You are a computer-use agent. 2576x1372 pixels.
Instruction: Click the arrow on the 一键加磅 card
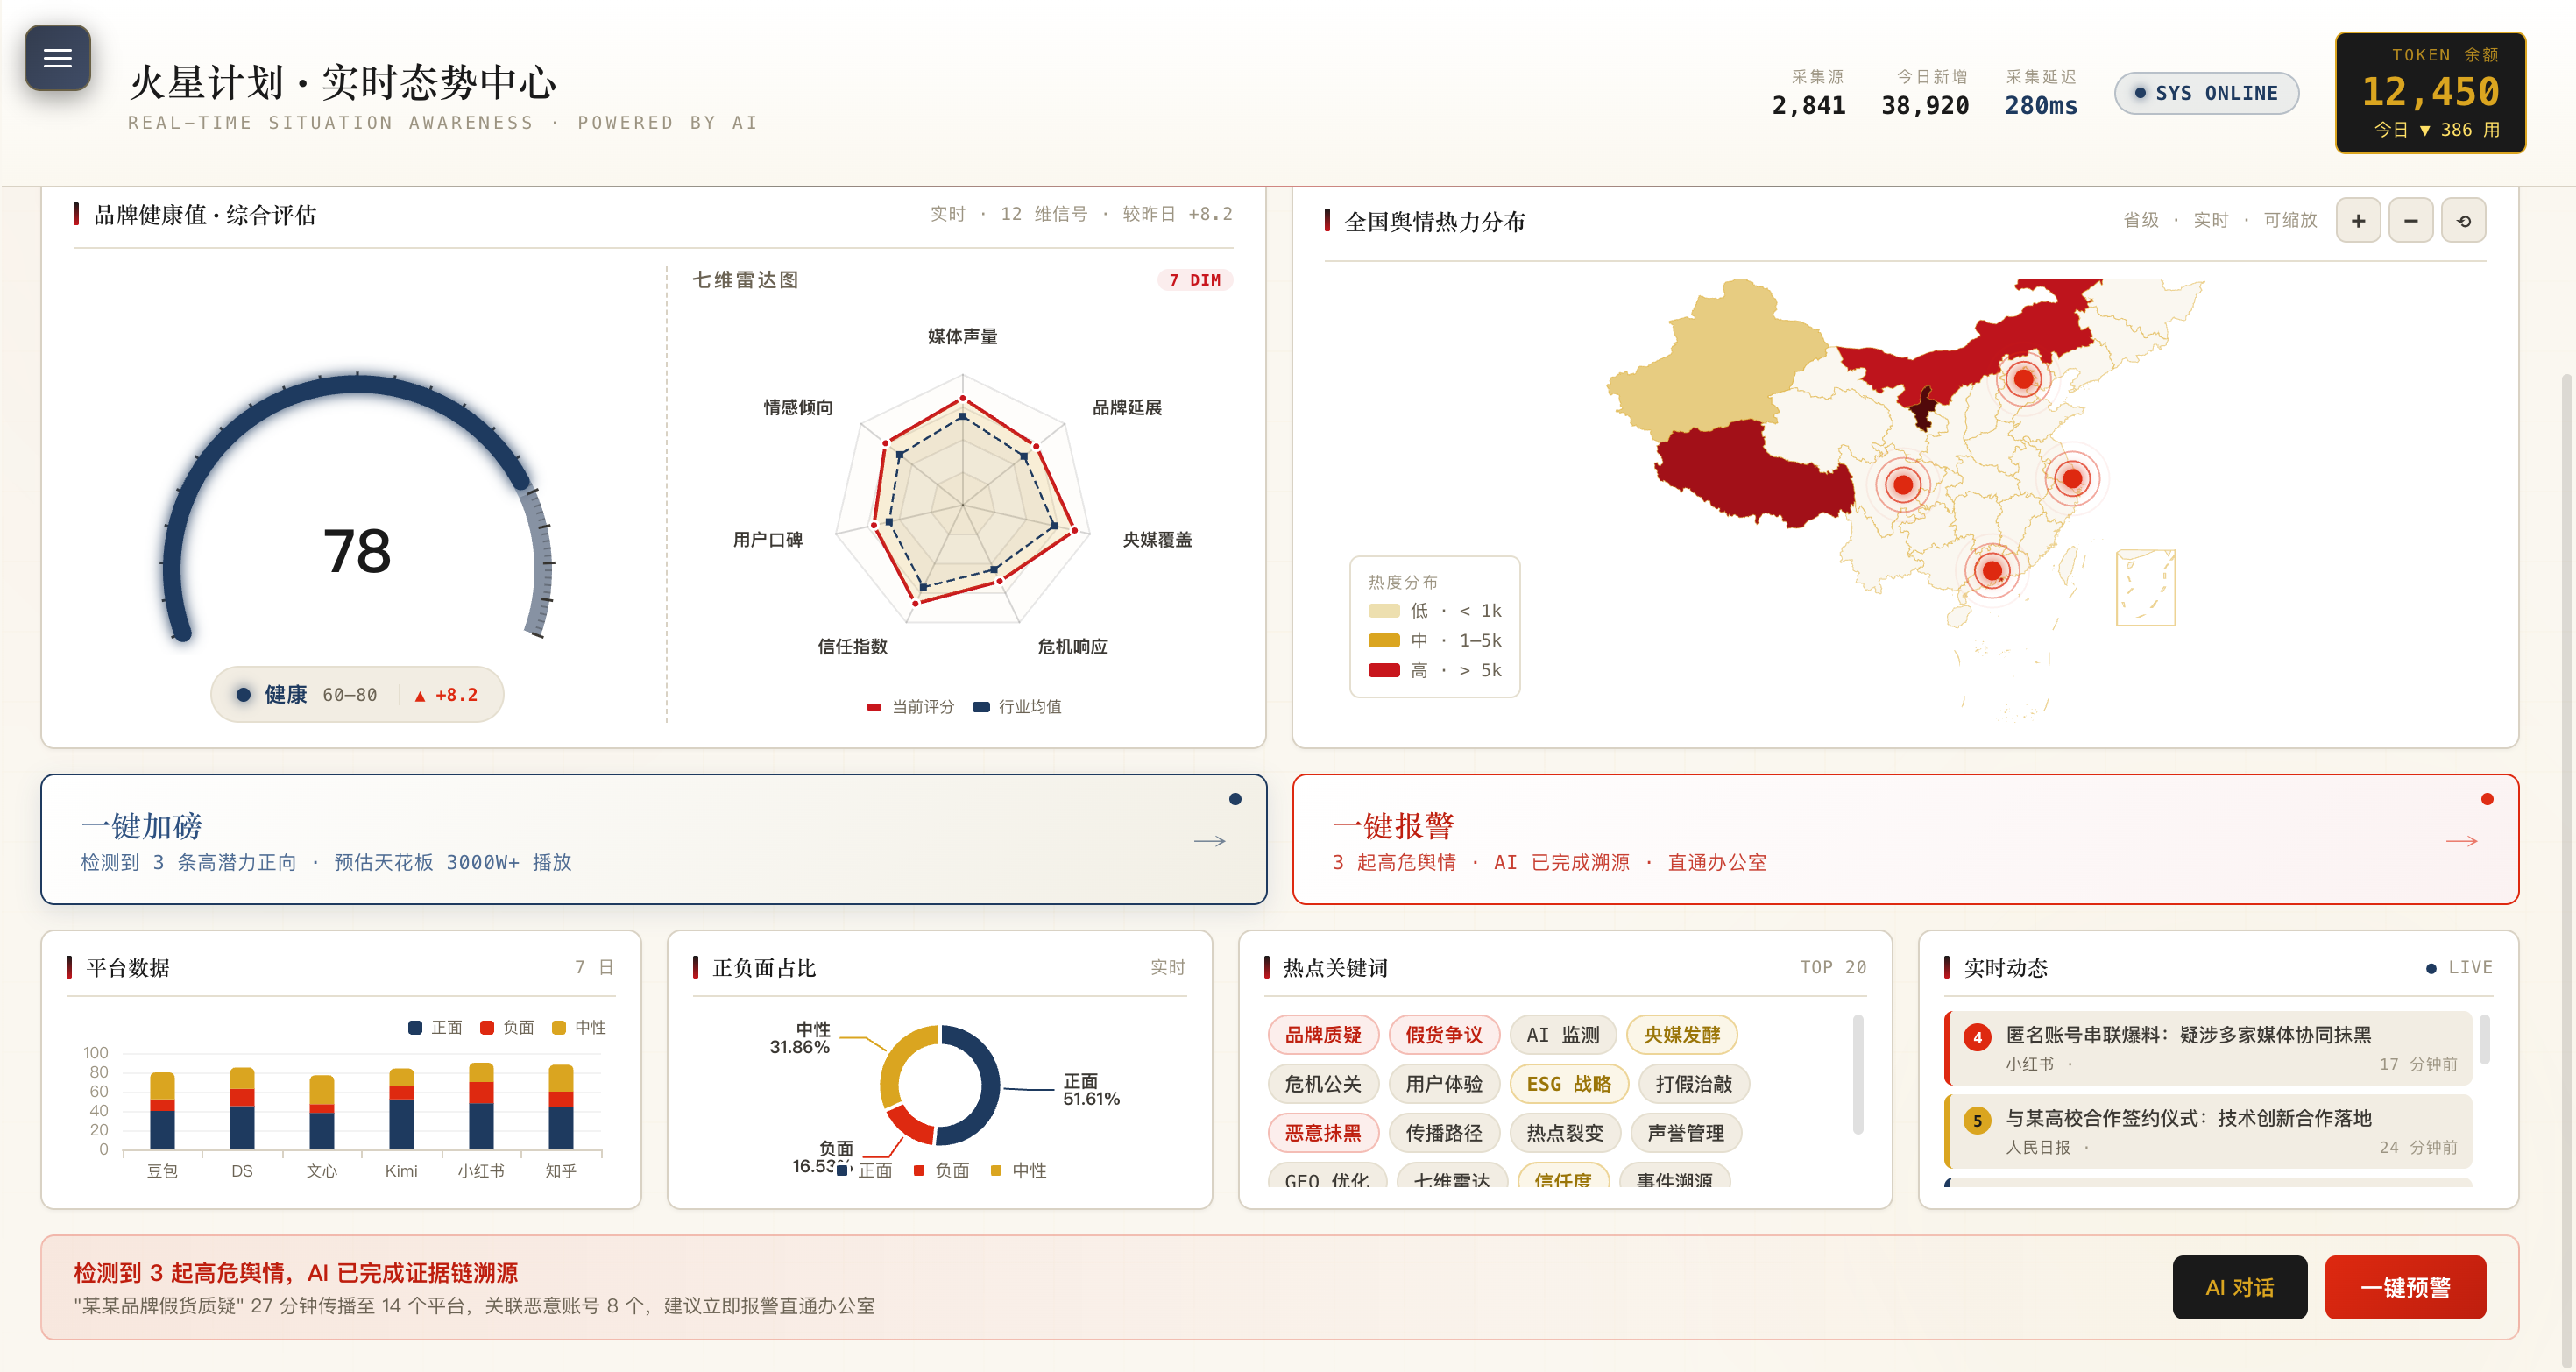(1209, 841)
